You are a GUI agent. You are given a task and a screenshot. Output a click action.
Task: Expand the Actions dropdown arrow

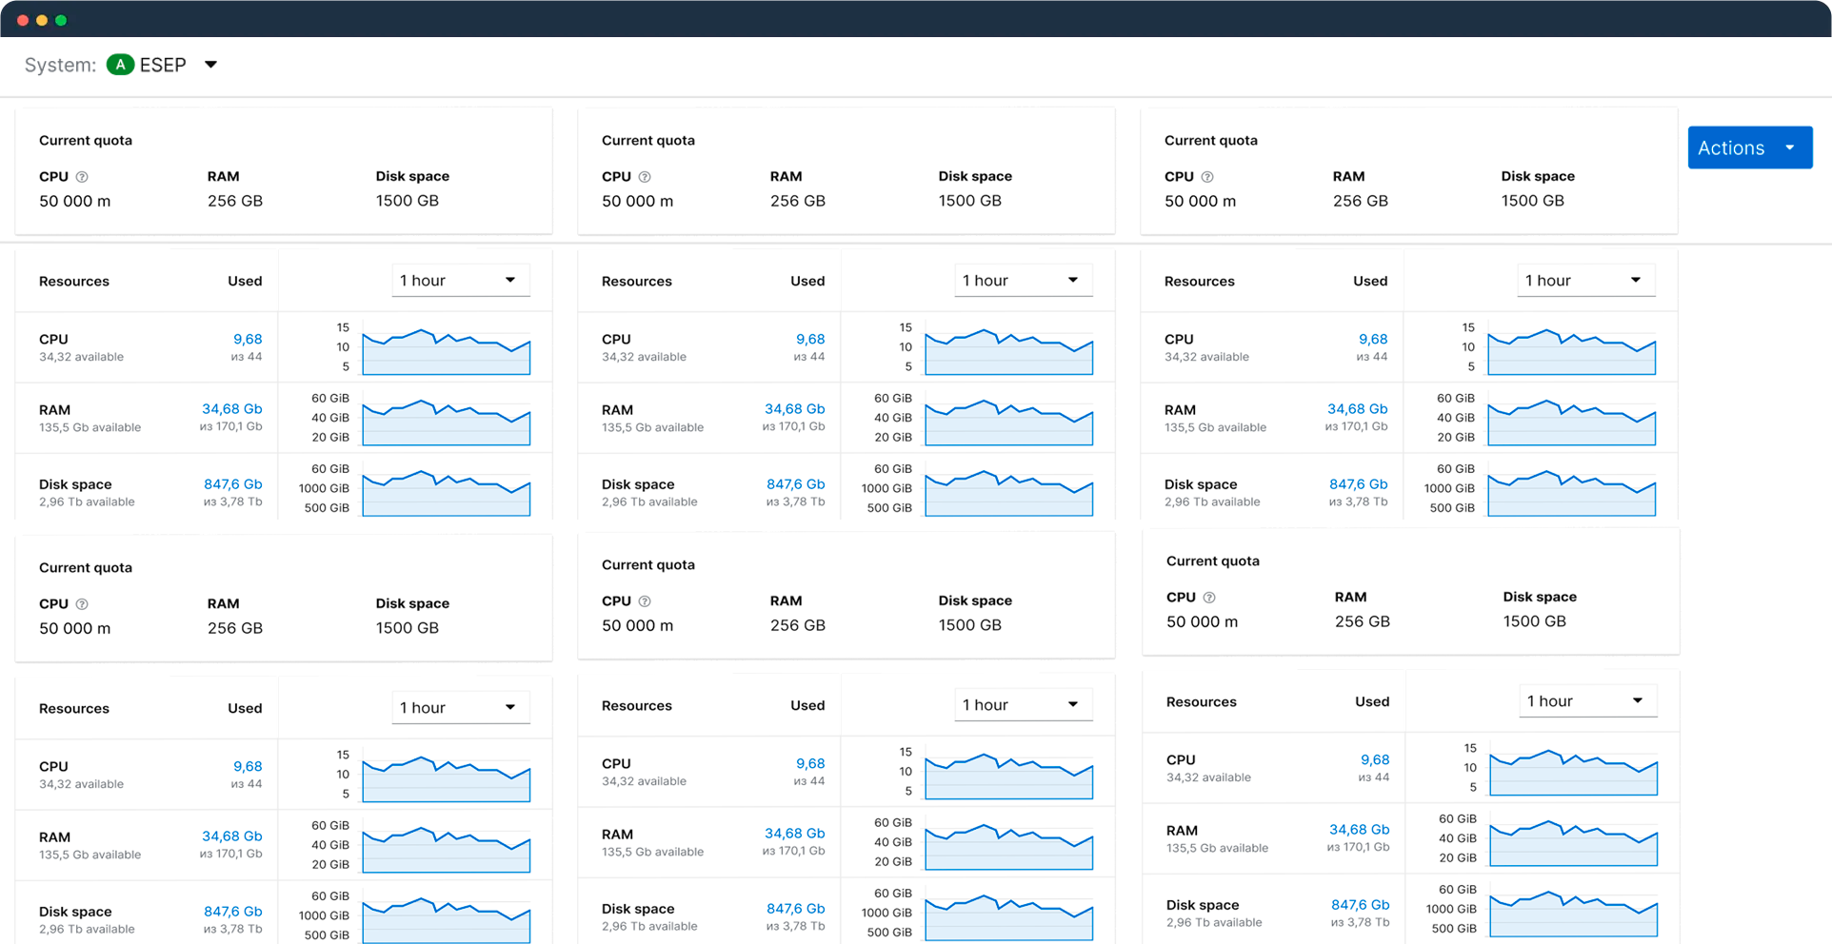(1791, 147)
